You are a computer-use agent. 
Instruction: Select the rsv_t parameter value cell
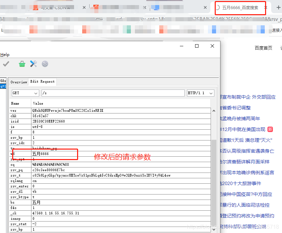[121, 175]
